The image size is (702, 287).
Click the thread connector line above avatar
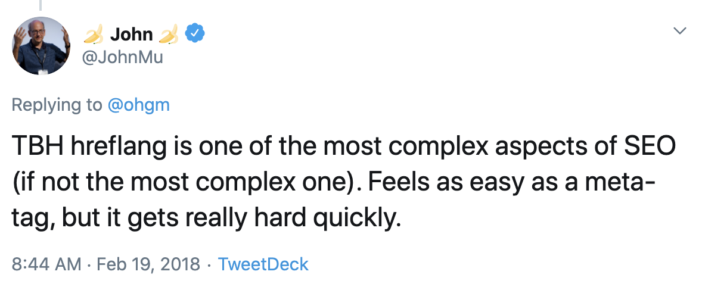(x=41, y=5)
